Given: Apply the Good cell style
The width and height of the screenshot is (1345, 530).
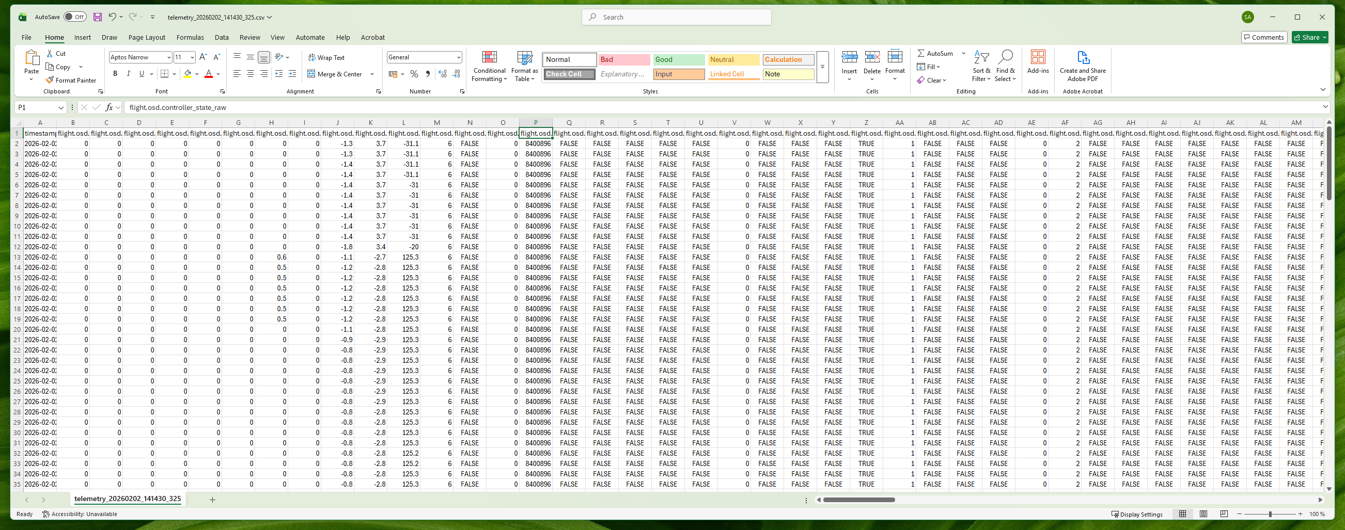Looking at the screenshot, I should tap(678, 59).
